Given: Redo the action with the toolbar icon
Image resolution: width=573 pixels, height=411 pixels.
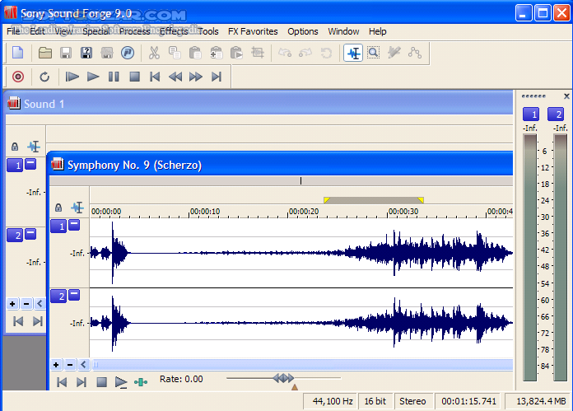Looking at the screenshot, I should pos(305,53).
